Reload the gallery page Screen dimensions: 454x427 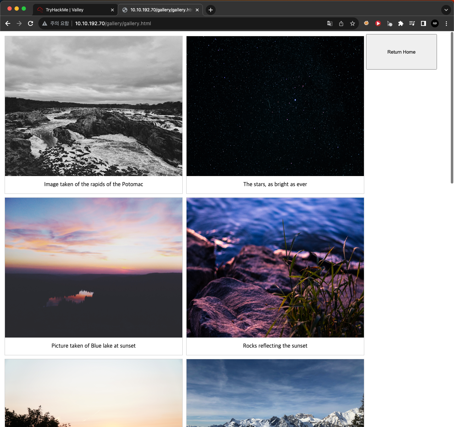[x=31, y=23]
